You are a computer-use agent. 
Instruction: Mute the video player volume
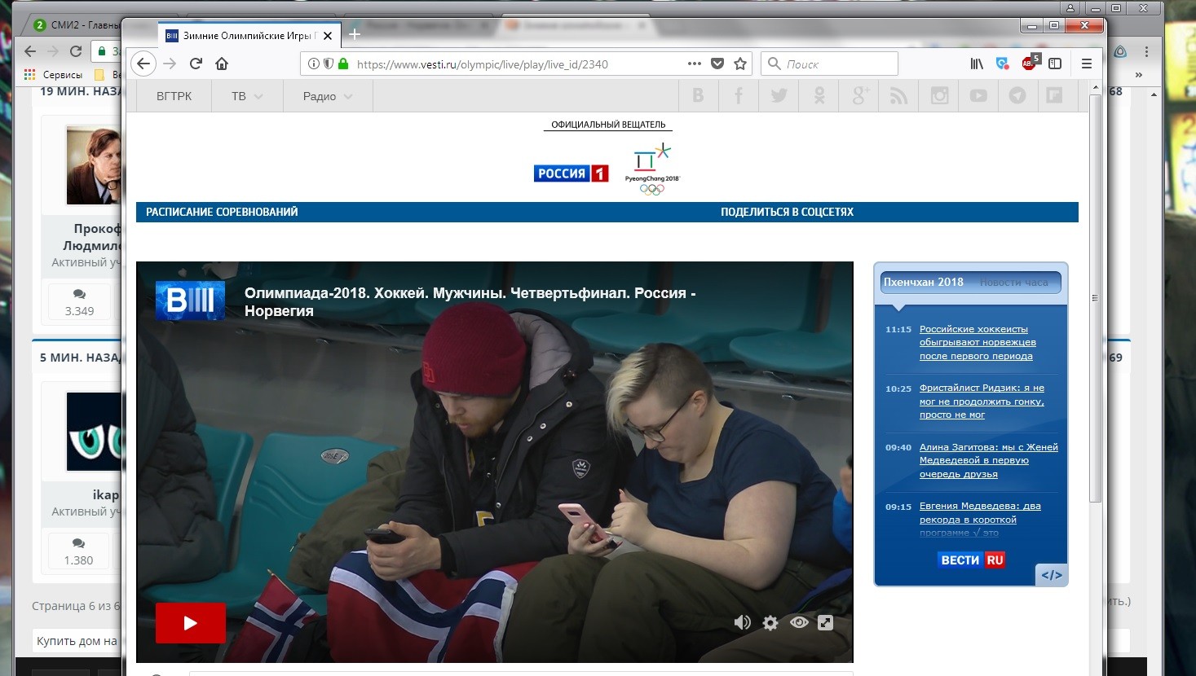point(742,623)
